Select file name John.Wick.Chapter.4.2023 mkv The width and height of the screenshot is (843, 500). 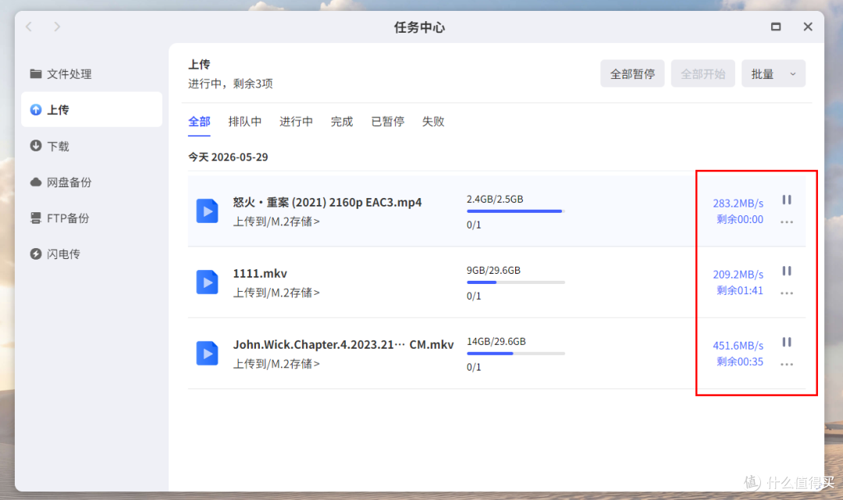click(343, 345)
